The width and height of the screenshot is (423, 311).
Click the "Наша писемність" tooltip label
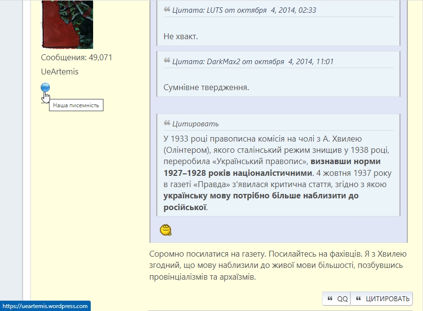click(76, 105)
